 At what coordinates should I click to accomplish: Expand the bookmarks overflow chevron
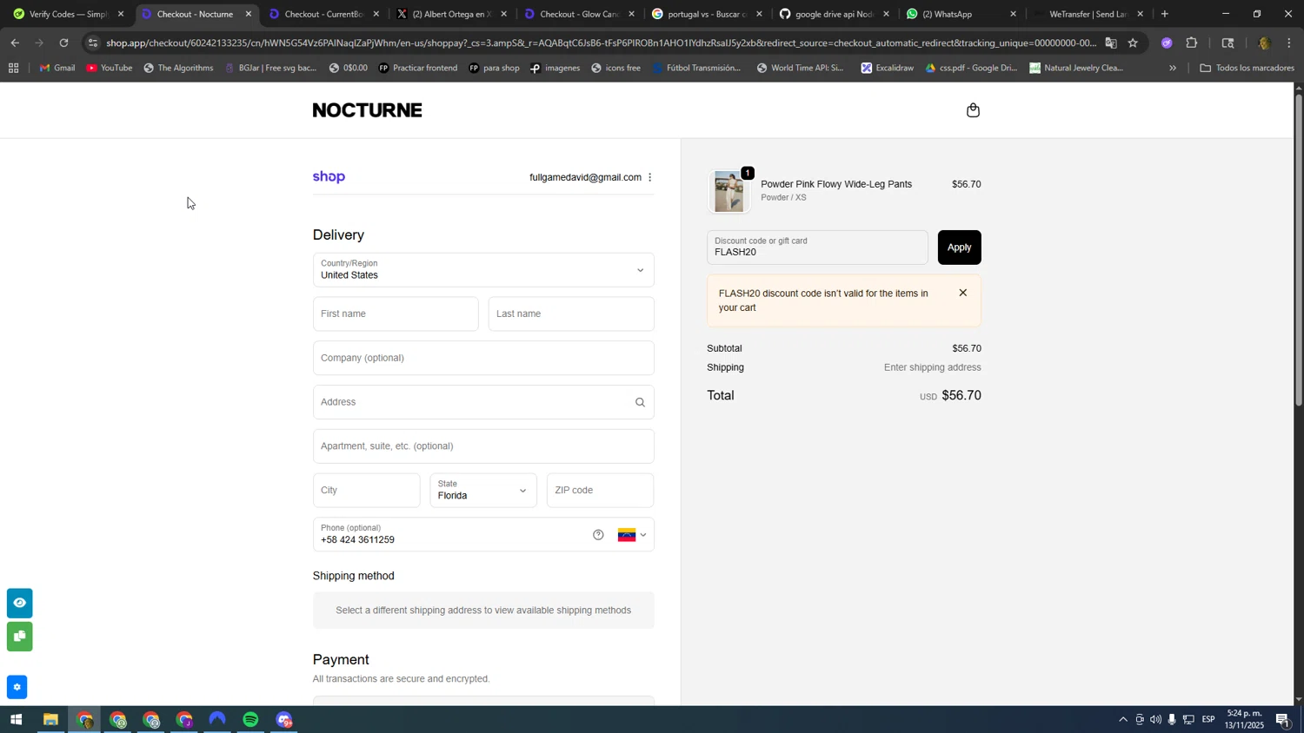point(1173,68)
